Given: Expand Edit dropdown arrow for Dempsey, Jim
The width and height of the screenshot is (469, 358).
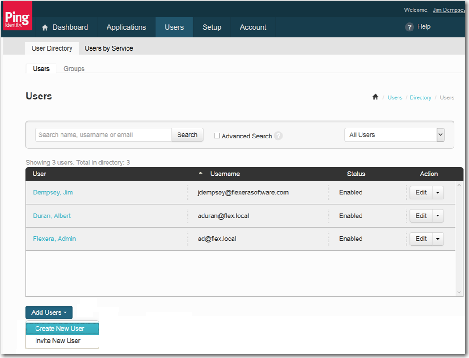Looking at the screenshot, I should [438, 193].
